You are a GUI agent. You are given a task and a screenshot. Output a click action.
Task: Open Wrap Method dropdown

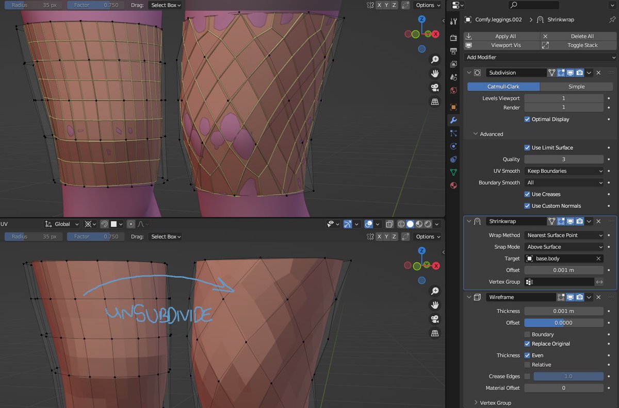(x=564, y=235)
